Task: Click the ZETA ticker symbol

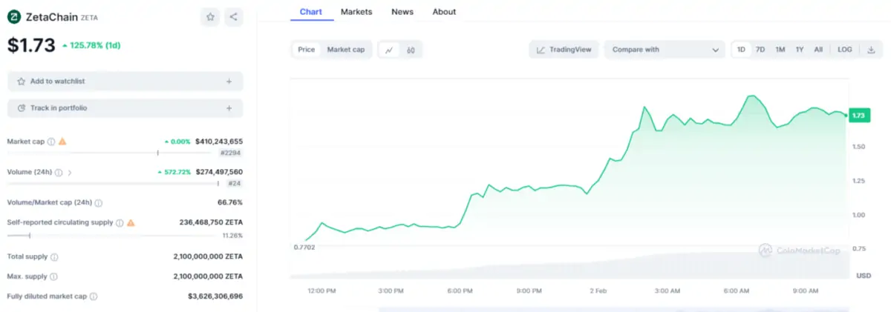Action: click(x=88, y=17)
